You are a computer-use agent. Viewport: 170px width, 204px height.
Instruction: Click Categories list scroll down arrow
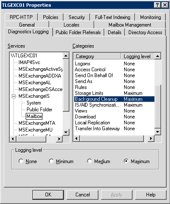[x=157, y=132]
